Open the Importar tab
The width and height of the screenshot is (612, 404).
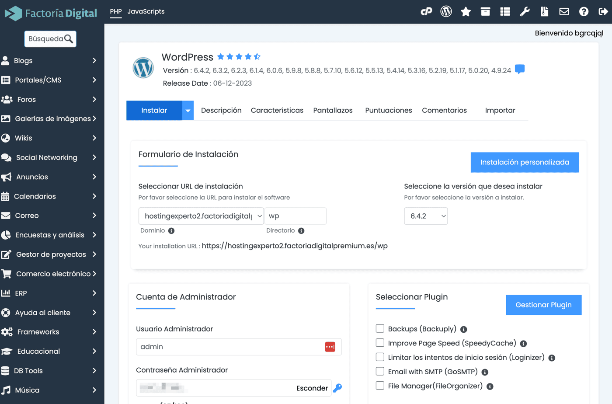[x=500, y=111]
